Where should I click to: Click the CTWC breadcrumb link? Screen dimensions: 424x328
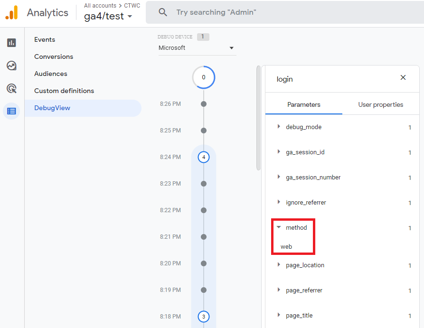click(132, 6)
